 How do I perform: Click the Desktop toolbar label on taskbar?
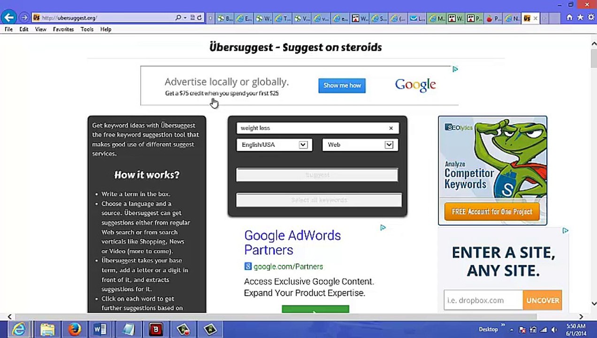click(488, 330)
